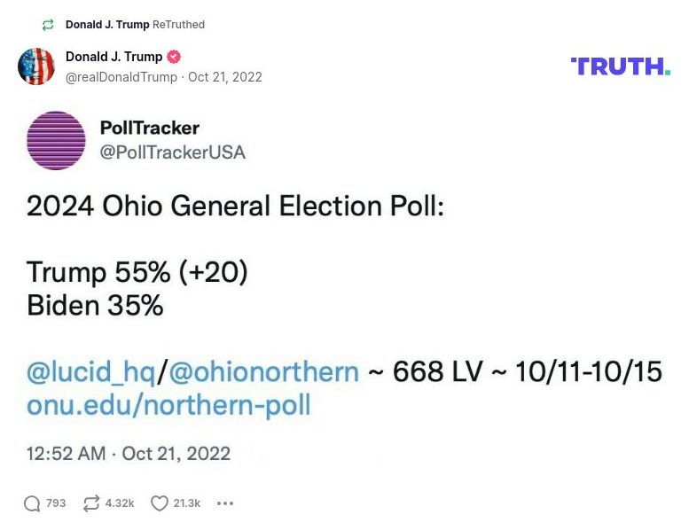Open the three-dot more options menu

coord(225,503)
